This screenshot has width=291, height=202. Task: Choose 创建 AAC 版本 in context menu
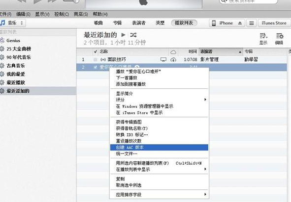(159, 148)
